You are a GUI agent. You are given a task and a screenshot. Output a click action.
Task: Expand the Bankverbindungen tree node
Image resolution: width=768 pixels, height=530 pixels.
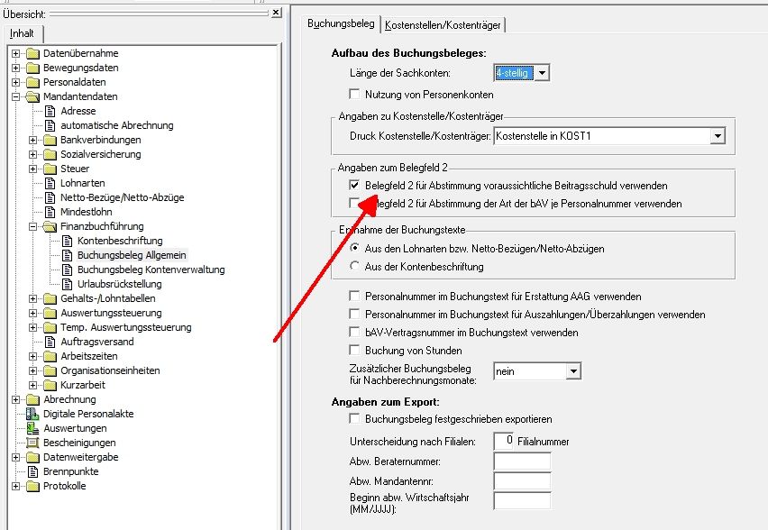coord(33,140)
